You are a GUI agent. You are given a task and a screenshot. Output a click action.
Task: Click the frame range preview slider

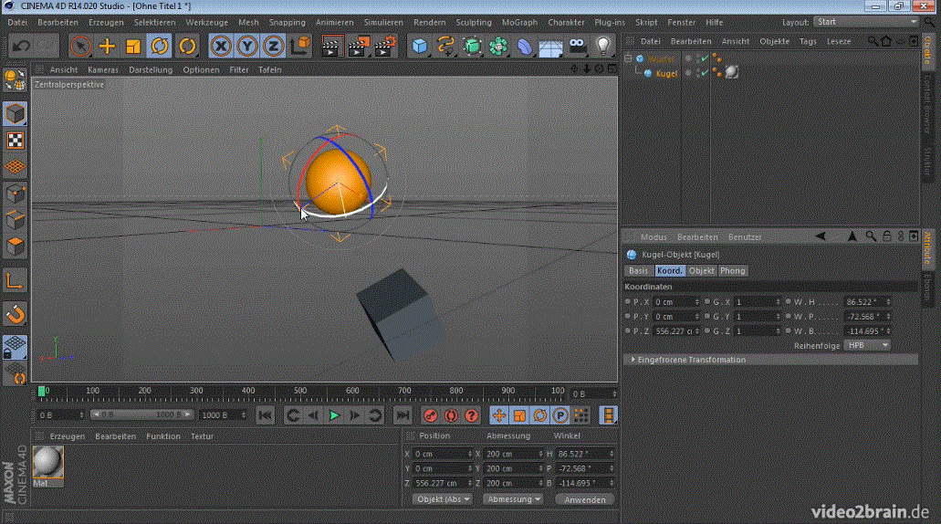tap(141, 414)
